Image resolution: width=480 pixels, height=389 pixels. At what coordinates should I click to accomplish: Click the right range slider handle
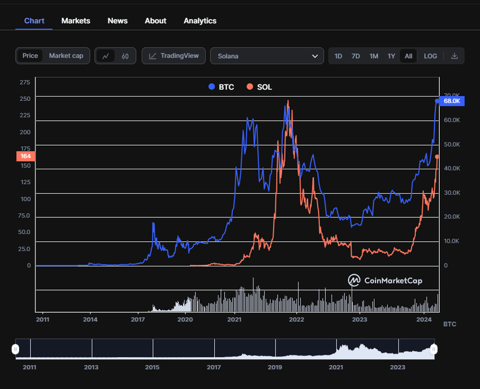[x=433, y=349]
